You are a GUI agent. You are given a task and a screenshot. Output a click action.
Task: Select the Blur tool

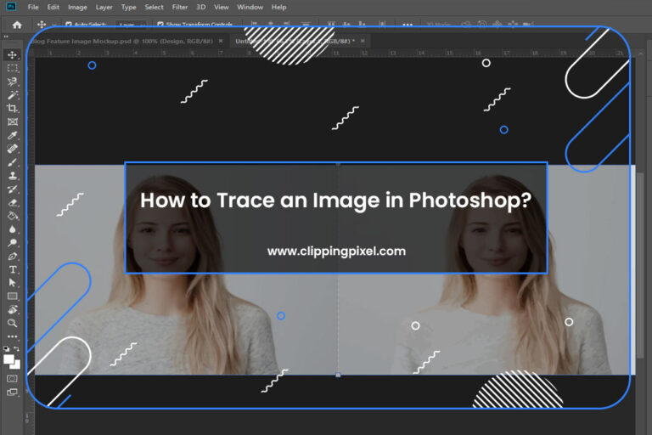12,229
